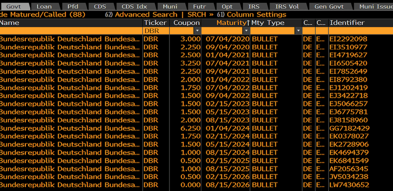The width and height of the screenshot is (393, 191).
Task: Click the 01/04/2021 maturity date
Action: [228, 55]
